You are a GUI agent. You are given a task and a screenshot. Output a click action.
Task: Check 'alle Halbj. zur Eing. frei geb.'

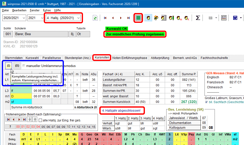40,120
